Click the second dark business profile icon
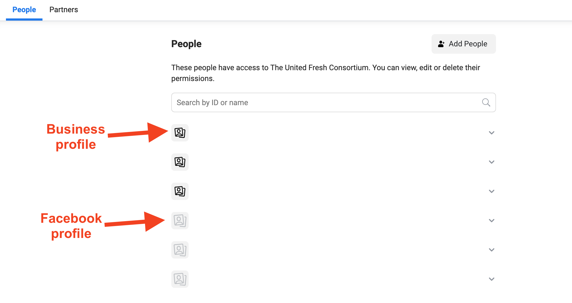The image size is (572, 303). pyautogui.click(x=180, y=162)
